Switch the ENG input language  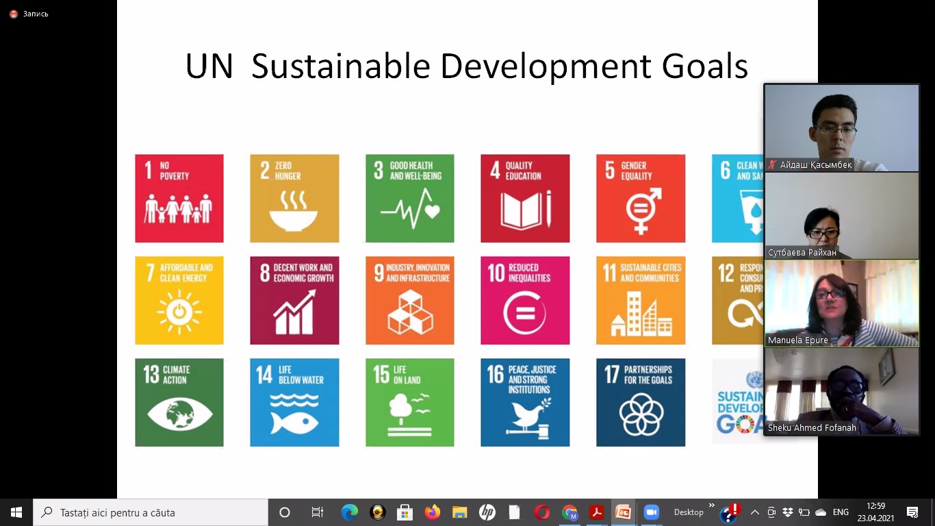[841, 512]
